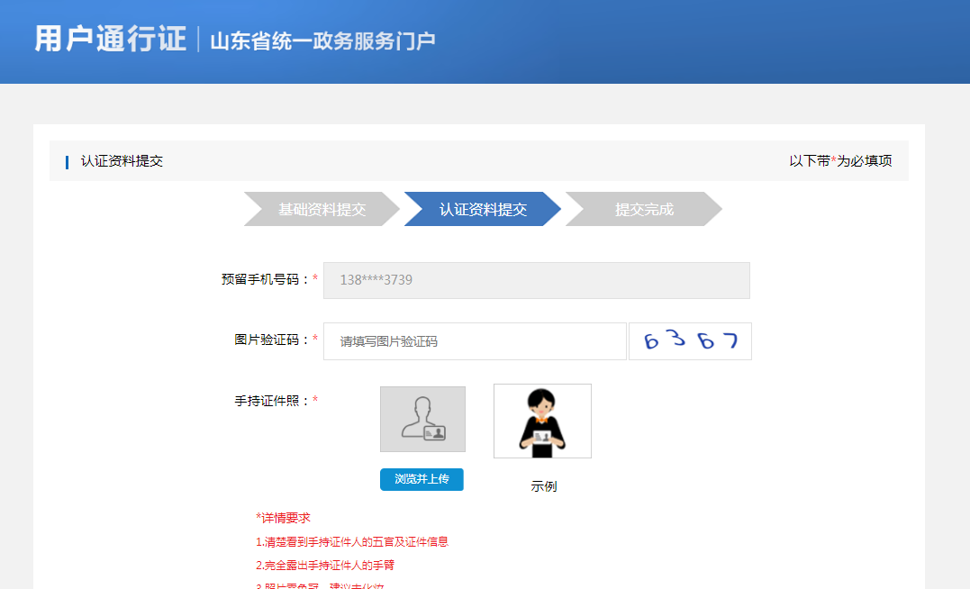970x589 pixels.
Task: Select the 基础资料提交 step
Action: [321, 208]
